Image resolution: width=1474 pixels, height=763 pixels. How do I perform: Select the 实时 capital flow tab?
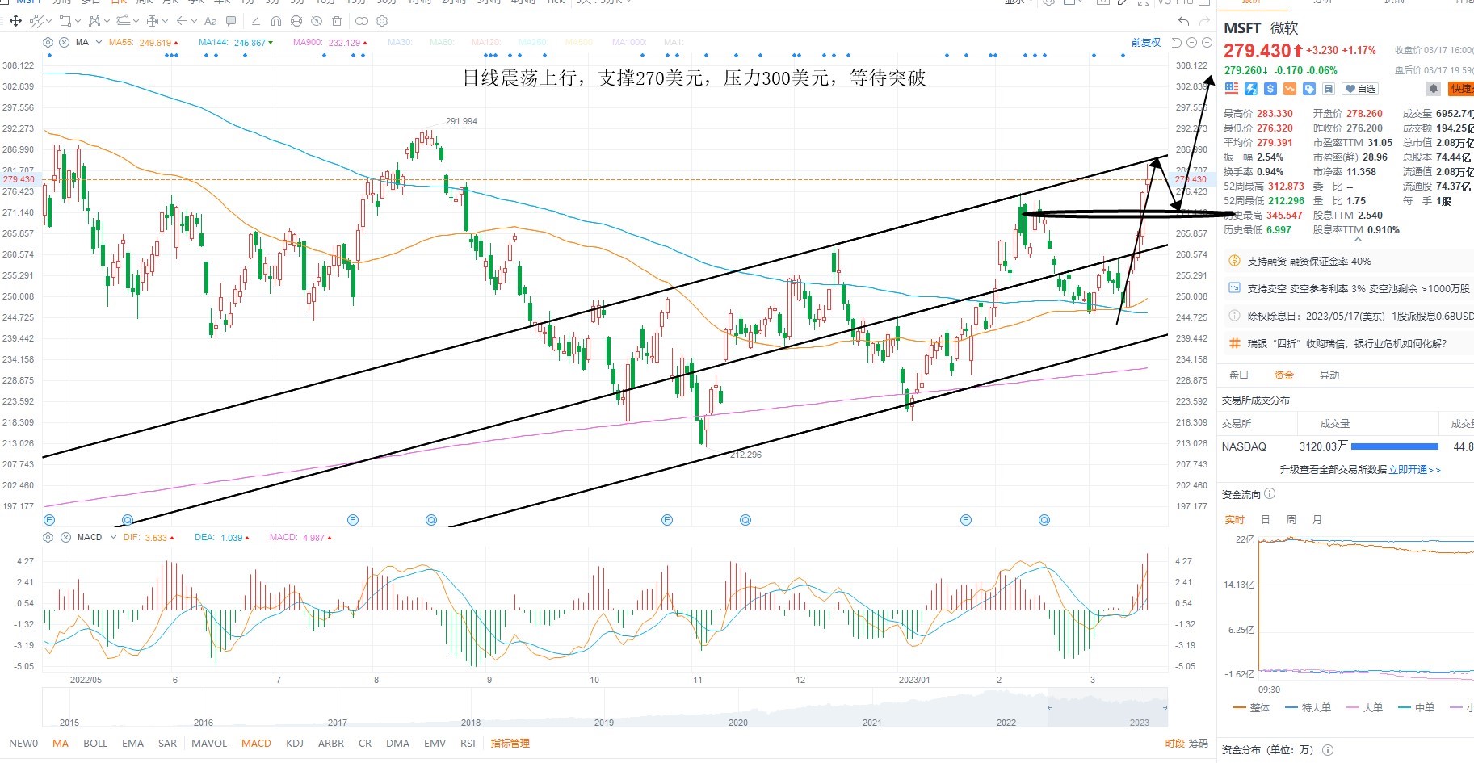[1234, 520]
